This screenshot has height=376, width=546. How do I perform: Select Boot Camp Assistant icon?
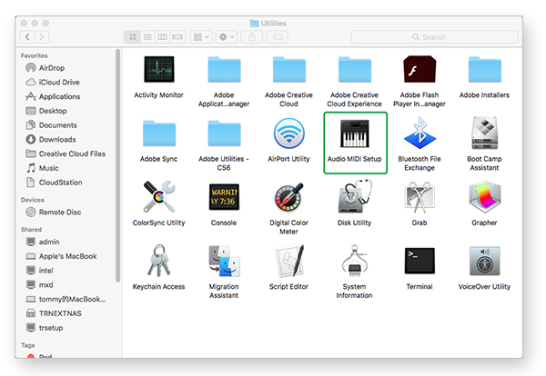click(485, 134)
